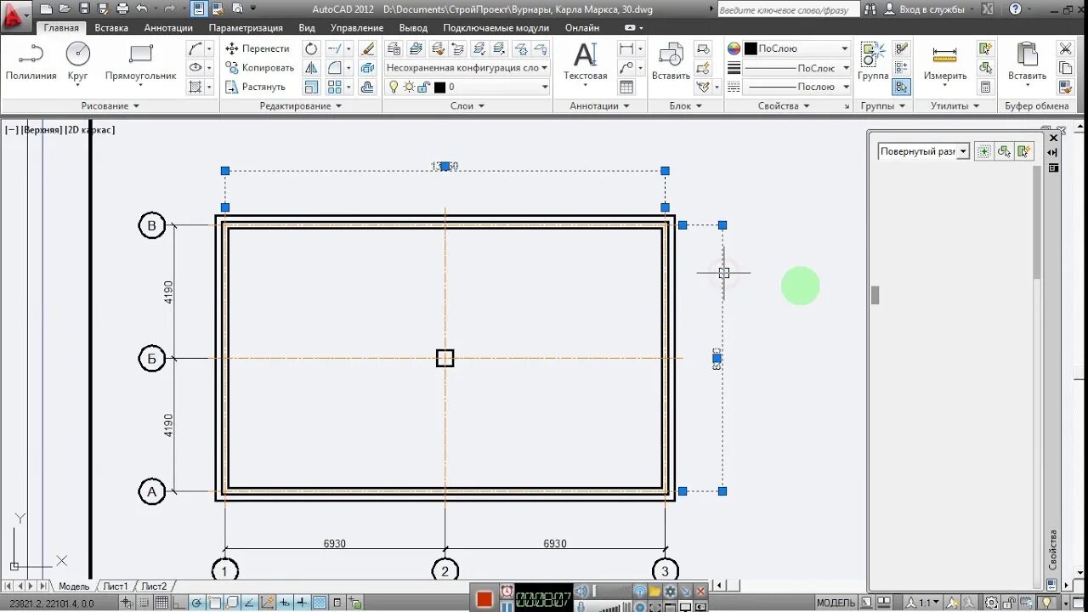Viewport: 1088px width, 612px height.
Task: Click the Insert block (Вставить) icon
Action: 671,62
